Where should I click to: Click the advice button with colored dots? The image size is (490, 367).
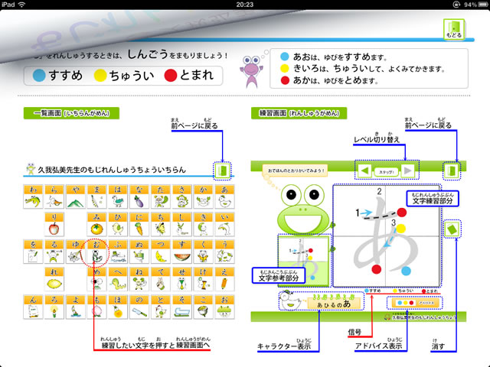(x=414, y=303)
